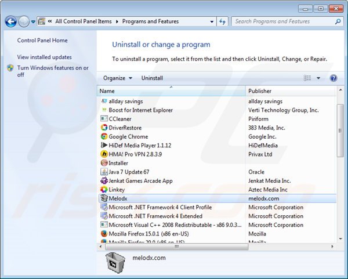
Task: Select the DriverRestore entry name
Action: [125, 128]
